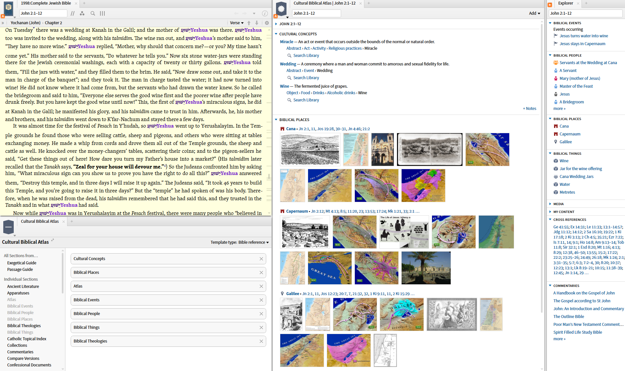Open Complete Jewish Bible book cover panel menu
The height and width of the screenshot is (371, 625).
click(x=8, y=9)
